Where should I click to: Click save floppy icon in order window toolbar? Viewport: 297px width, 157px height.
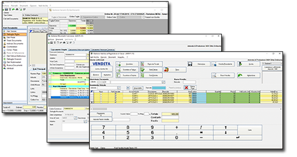pos(6,9)
